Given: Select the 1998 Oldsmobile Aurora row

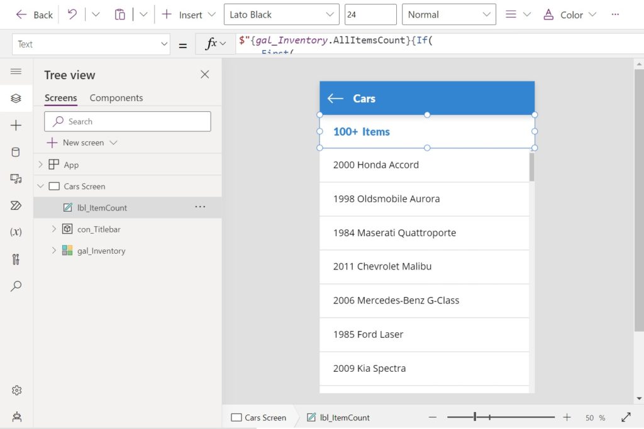Looking at the screenshot, I should tap(425, 199).
